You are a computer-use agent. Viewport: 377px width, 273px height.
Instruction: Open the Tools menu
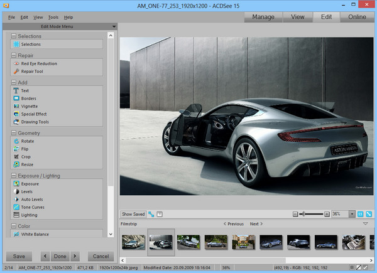pos(53,17)
